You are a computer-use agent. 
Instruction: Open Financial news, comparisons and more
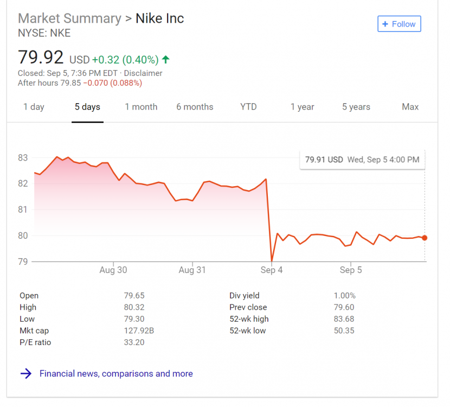[x=116, y=373]
